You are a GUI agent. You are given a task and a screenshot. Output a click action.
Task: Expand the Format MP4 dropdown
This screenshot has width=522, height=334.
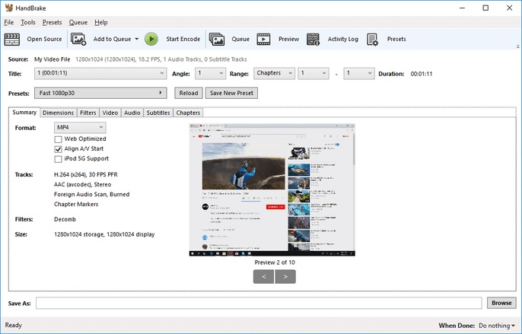[79, 127]
